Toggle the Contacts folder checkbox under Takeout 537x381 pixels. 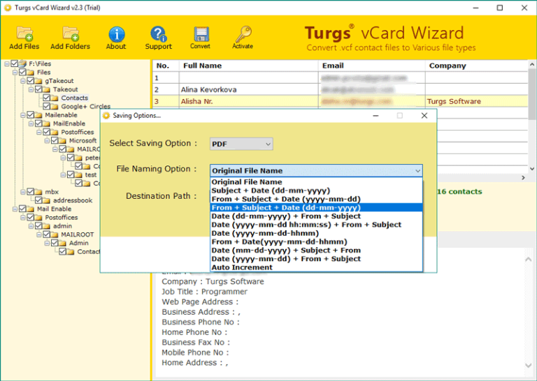pos(47,98)
